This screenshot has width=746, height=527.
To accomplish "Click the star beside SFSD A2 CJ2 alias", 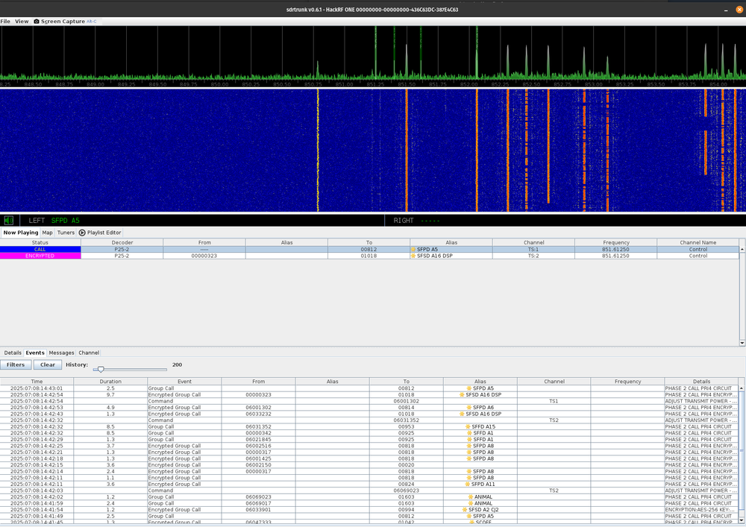I will [x=465, y=509].
